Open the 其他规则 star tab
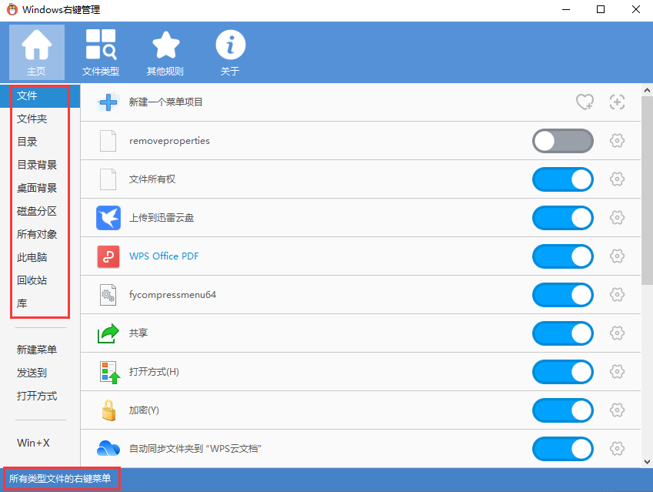Viewport: 653px width, 492px height. (x=165, y=52)
